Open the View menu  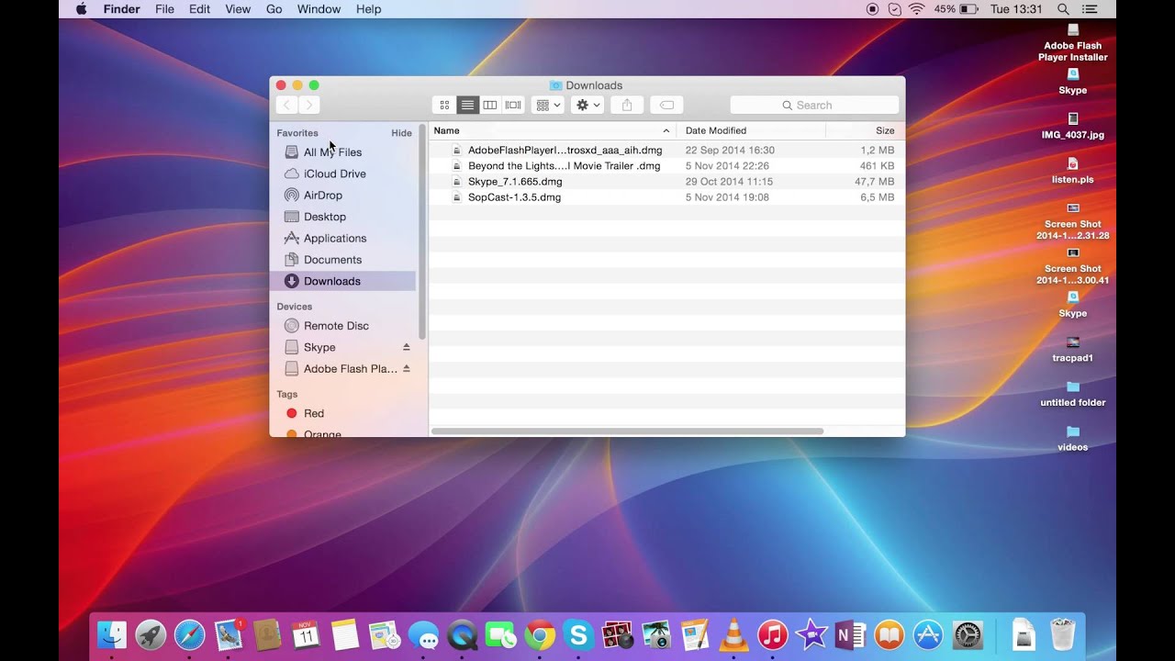click(x=238, y=9)
